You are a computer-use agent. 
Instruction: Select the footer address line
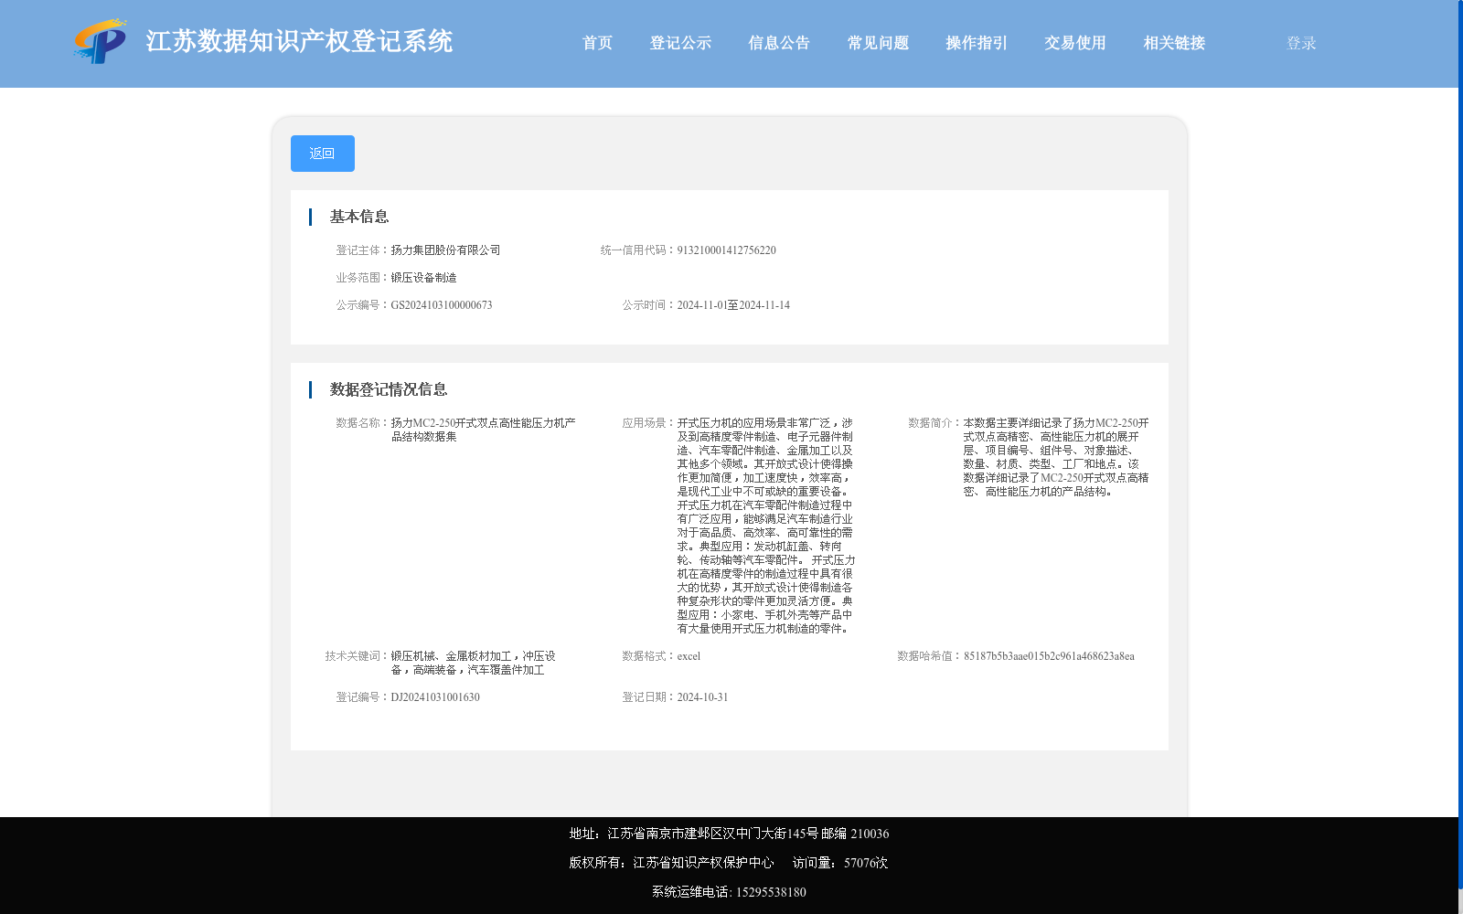[729, 834]
